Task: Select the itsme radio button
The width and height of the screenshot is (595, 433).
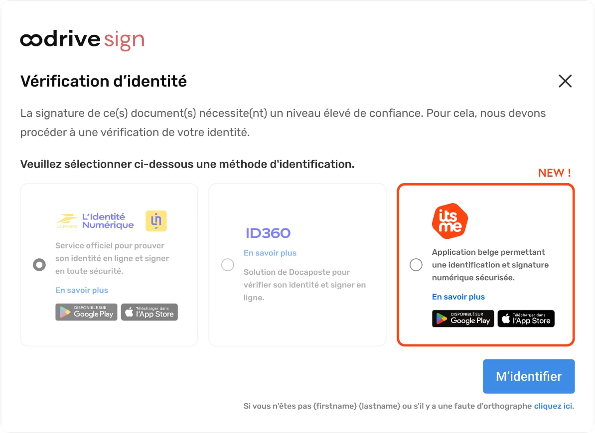Action: click(x=416, y=265)
